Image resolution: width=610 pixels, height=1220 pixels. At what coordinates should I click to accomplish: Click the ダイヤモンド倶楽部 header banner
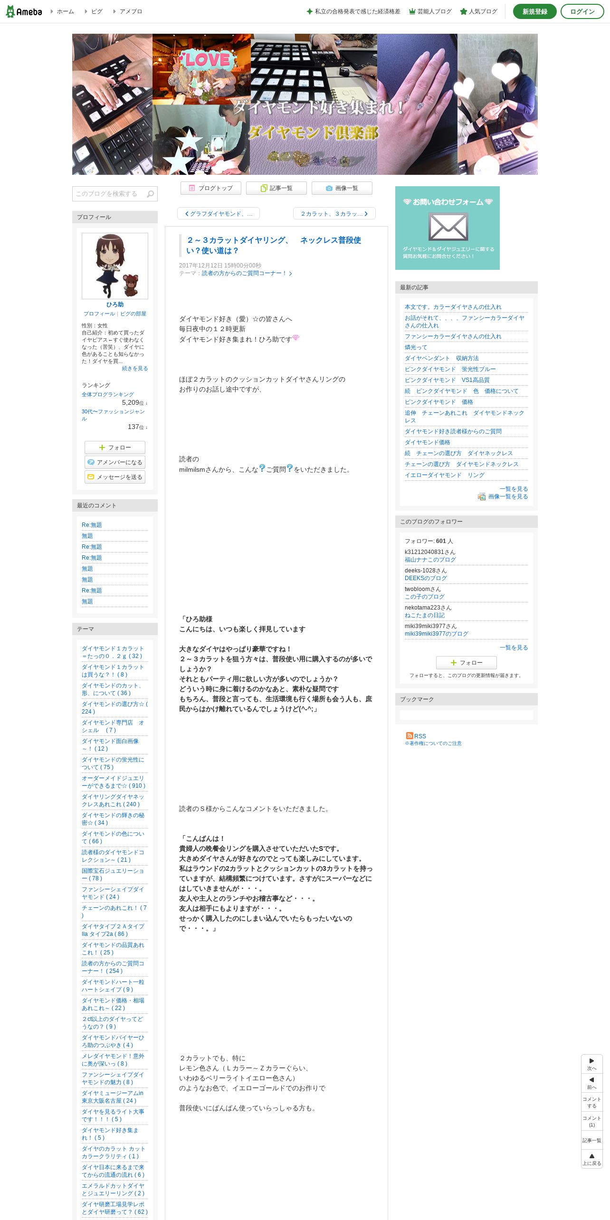pyautogui.click(x=305, y=104)
